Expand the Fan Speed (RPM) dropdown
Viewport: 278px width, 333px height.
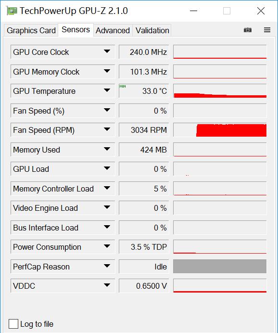pyautogui.click(x=107, y=129)
